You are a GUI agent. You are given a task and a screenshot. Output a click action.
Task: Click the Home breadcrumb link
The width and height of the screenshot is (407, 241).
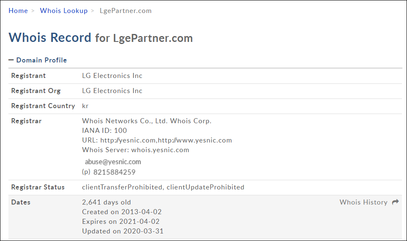18,11
